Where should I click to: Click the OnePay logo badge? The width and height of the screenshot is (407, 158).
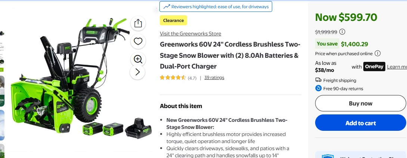[x=374, y=67]
